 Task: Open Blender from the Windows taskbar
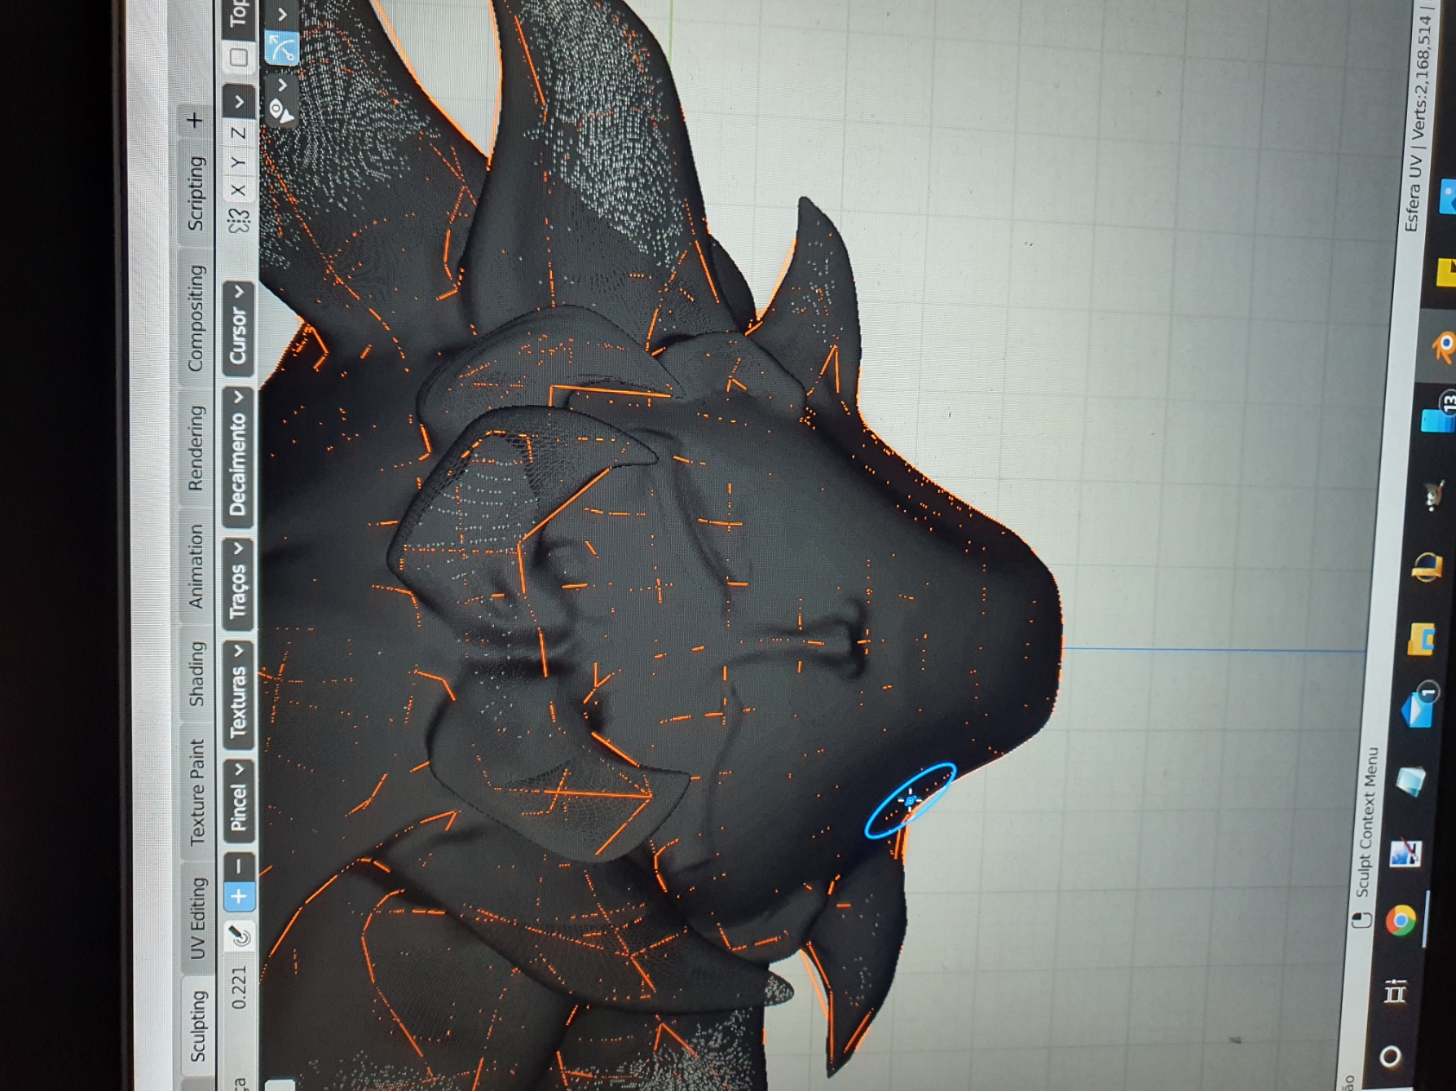(1443, 346)
